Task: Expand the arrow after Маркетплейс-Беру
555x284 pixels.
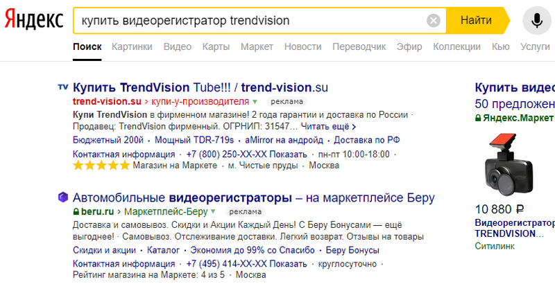Action: click(x=213, y=212)
